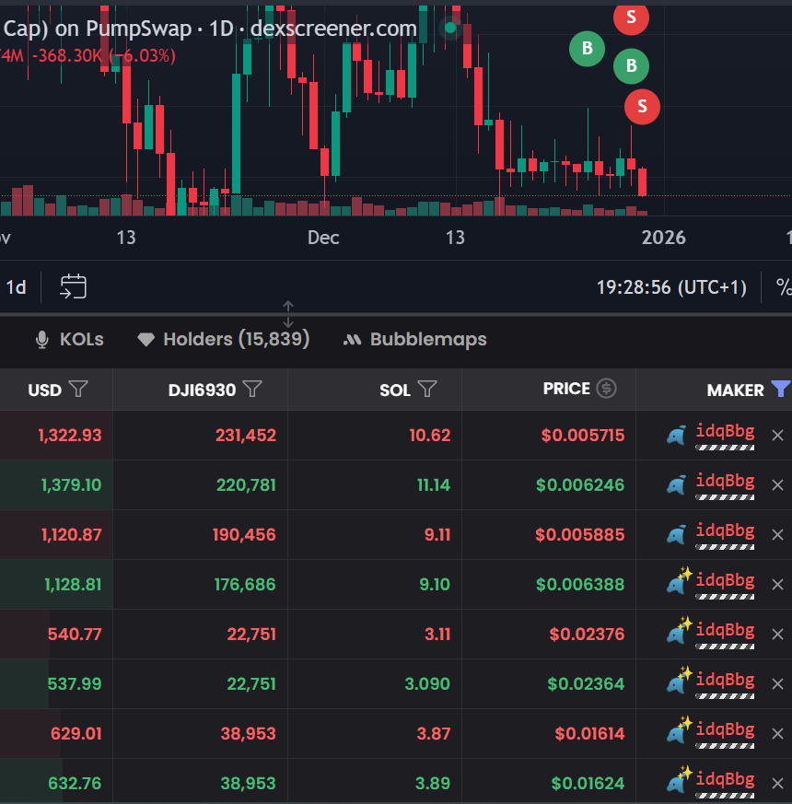Viewport: 792px width, 804px height.
Task: Open the DJI6930 column filter
Action: tap(252, 389)
